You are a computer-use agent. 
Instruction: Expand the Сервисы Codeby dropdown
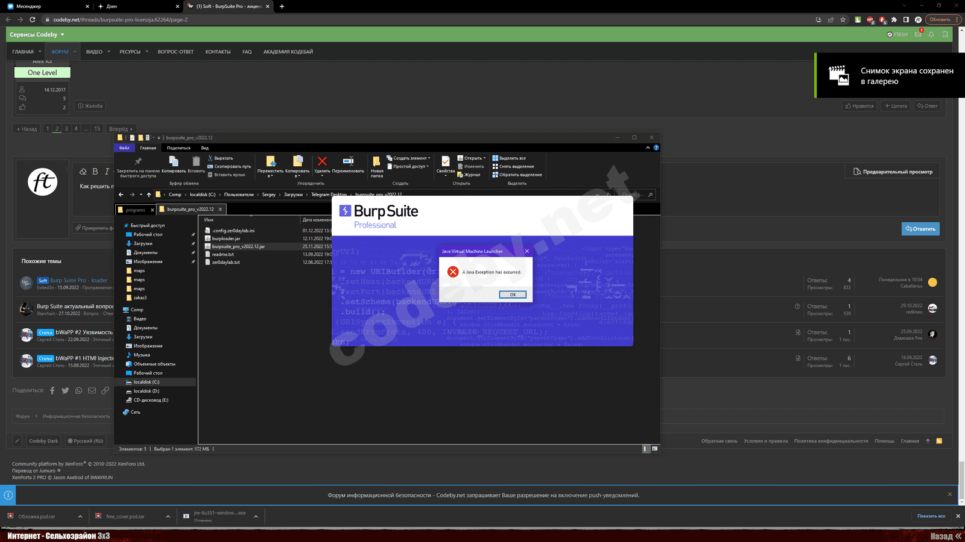[x=62, y=34]
